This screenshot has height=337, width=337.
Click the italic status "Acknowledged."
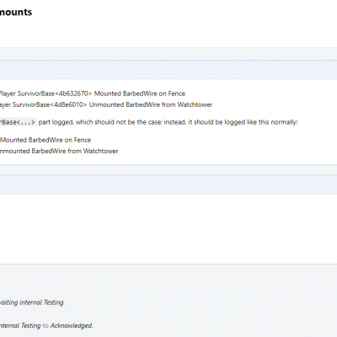click(x=72, y=325)
